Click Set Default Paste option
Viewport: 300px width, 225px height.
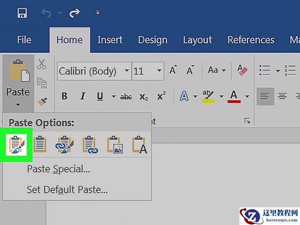[x=67, y=190]
